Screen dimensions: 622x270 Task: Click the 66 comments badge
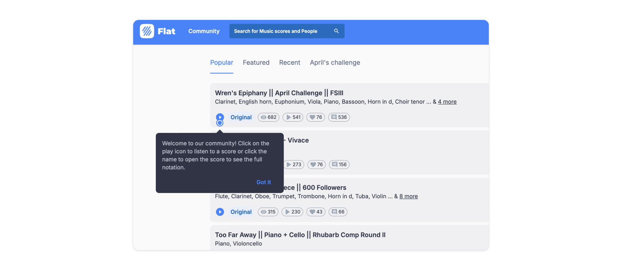(338, 212)
